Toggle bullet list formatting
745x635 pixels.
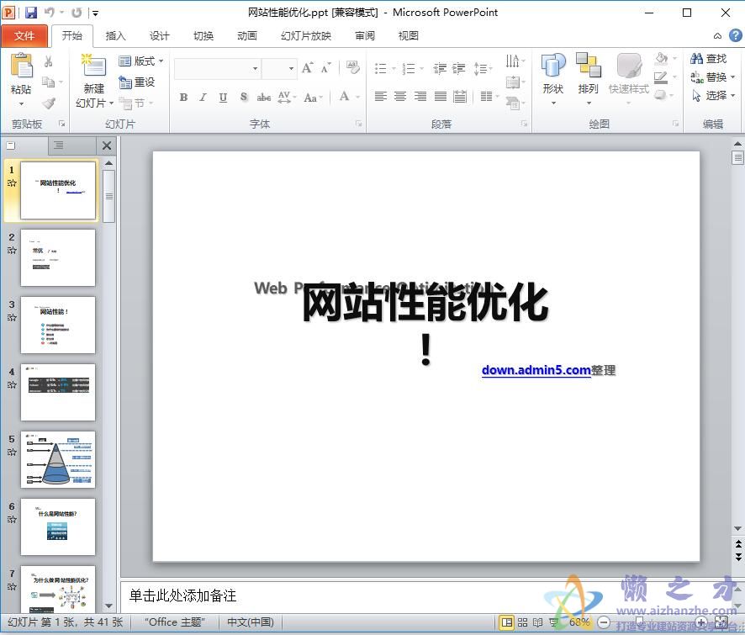[381, 68]
